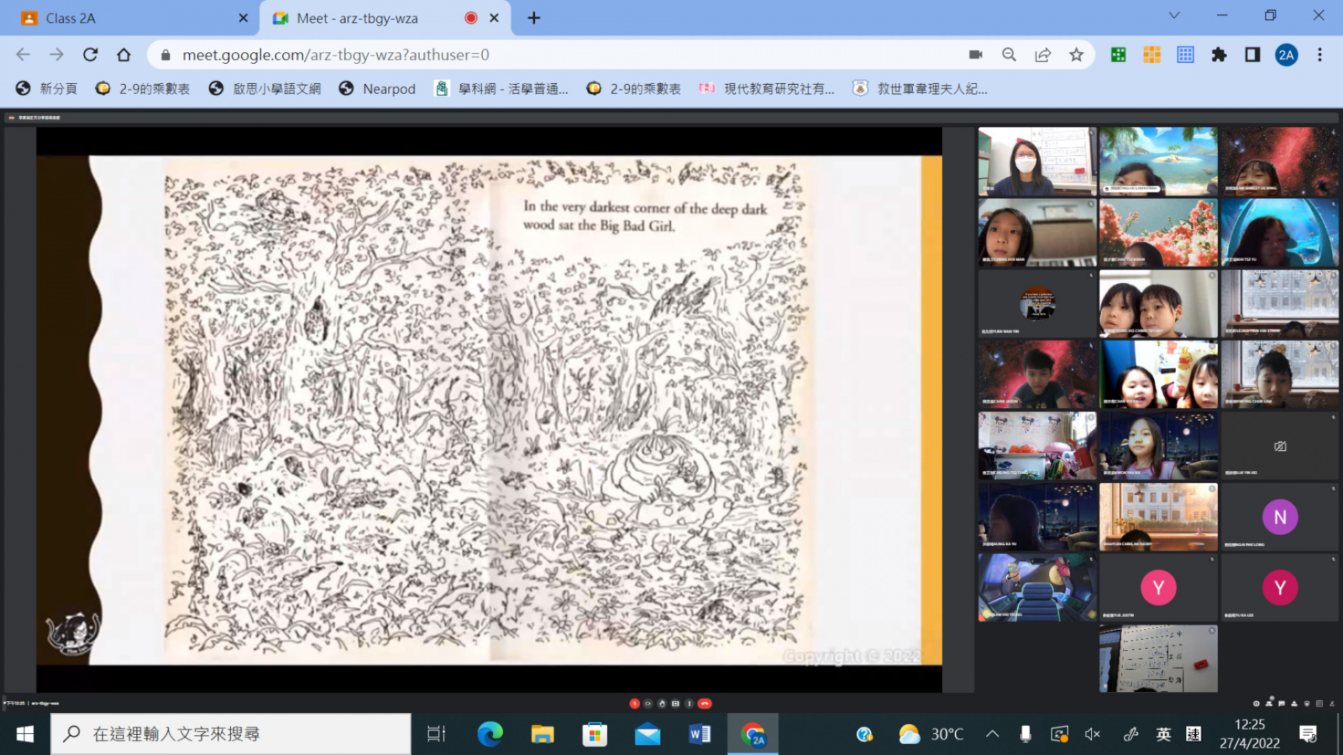Click the orange squares extension icon
Image resolution: width=1343 pixels, height=755 pixels.
pyautogui.click(x=1152, y=55)
